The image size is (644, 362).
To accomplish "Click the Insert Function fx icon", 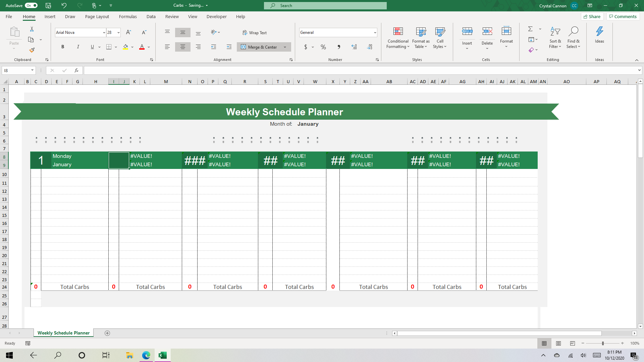I will click(76, 70).
